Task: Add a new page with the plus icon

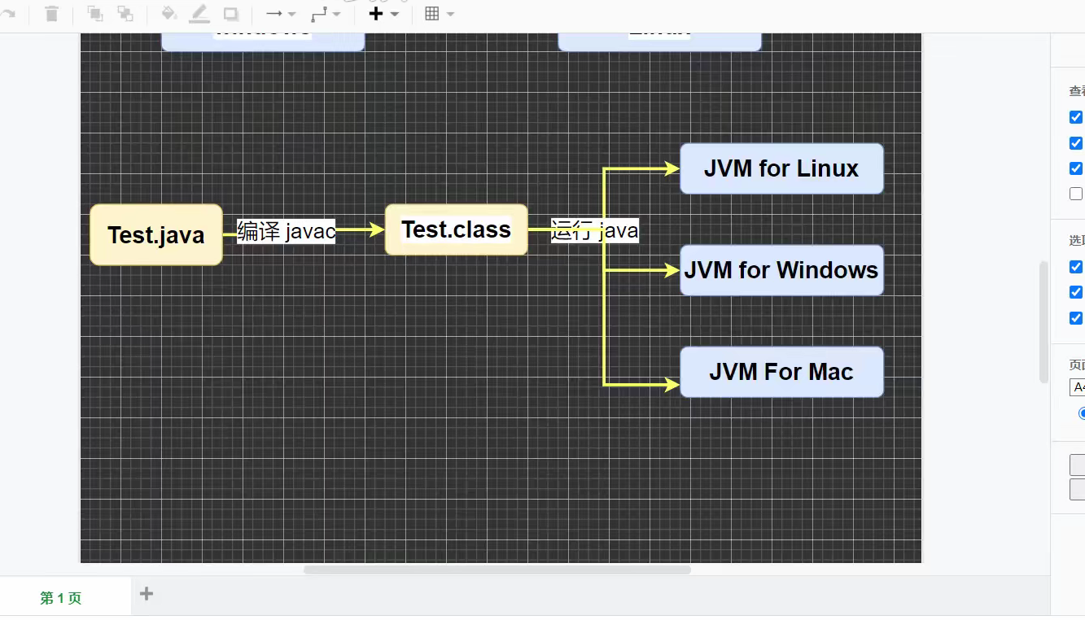Action: pos(147,594)
